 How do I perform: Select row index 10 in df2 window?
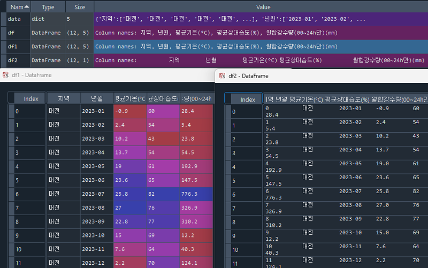tap(247, 250)
